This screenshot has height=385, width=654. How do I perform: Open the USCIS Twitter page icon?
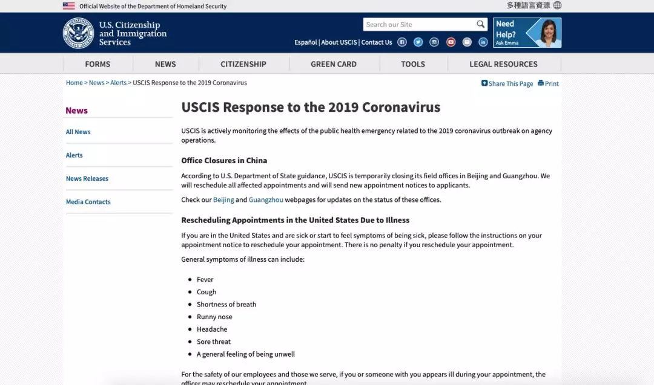pos(418,42)
